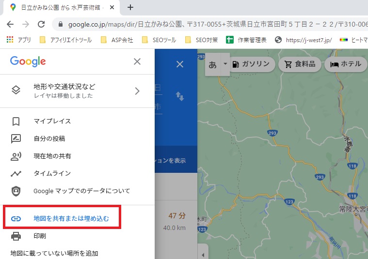This screenshot has width=368, height=259.
Task: Open 現在地の共有 menu item
Action: click(77, 156)
